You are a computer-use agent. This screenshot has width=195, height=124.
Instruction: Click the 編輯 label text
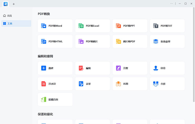coord(88,68)
